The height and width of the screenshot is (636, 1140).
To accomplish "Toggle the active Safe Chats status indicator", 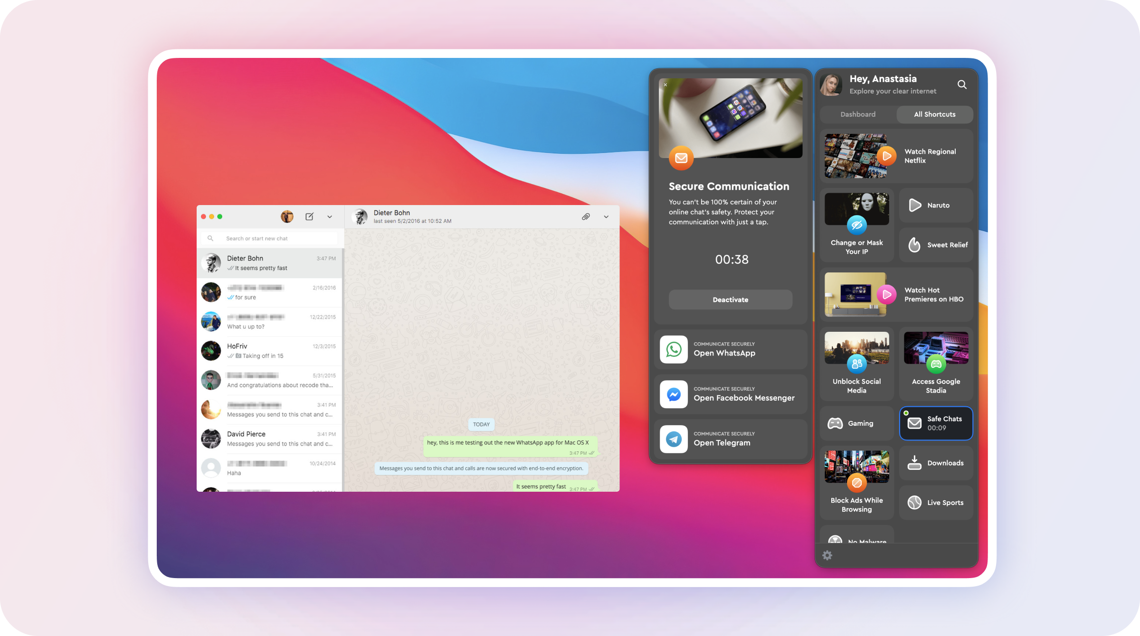I will click(906, 413).
